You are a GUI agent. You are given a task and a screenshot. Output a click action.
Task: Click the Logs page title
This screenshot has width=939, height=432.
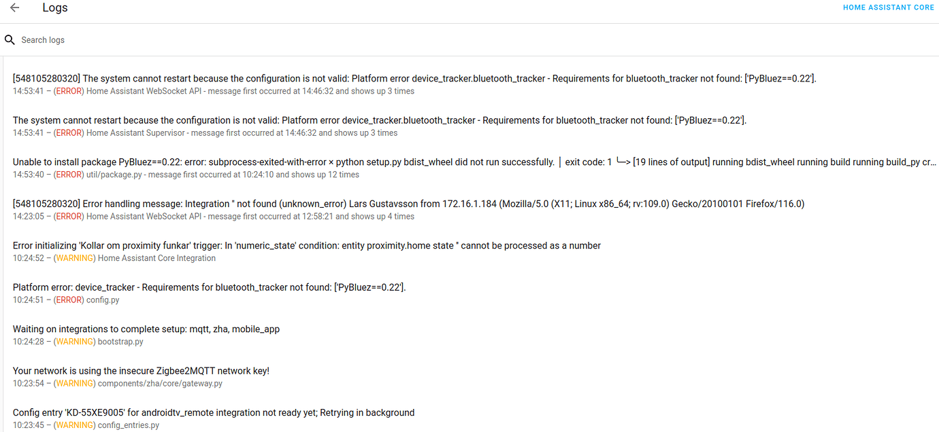click(55, 8)
